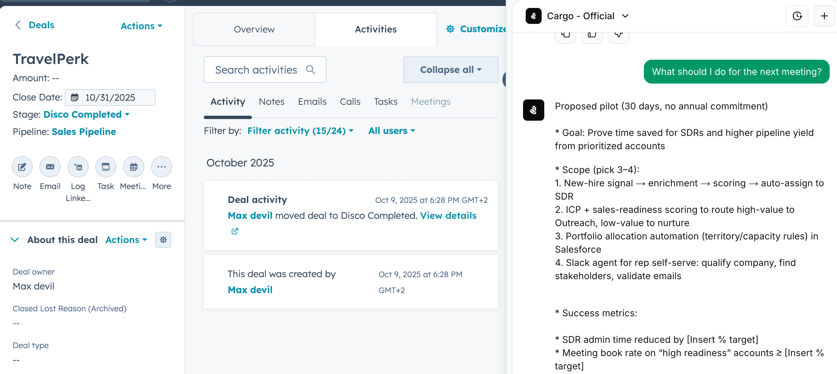Open the More actions ellipsis icon
Viewport: 837px width, 374px height.
click(162, 167)
